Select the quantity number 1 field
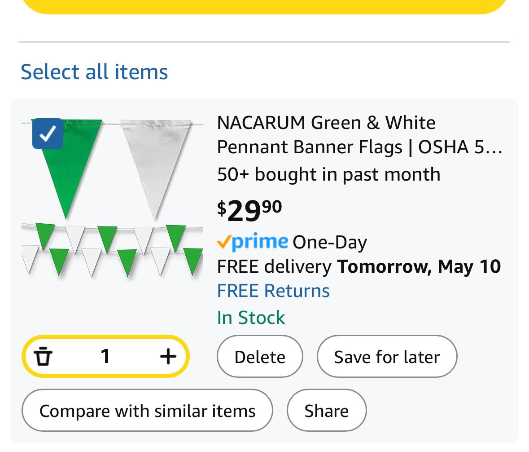Image resolution: width=529 pixels, height=452 pixels. tap(105, 356)
